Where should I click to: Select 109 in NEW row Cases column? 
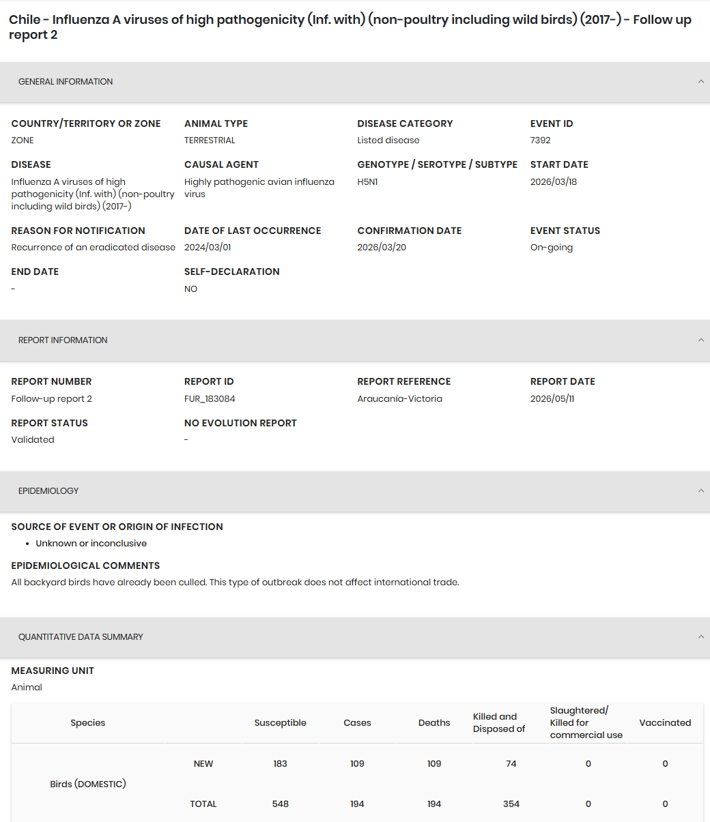tap(357, 764)
